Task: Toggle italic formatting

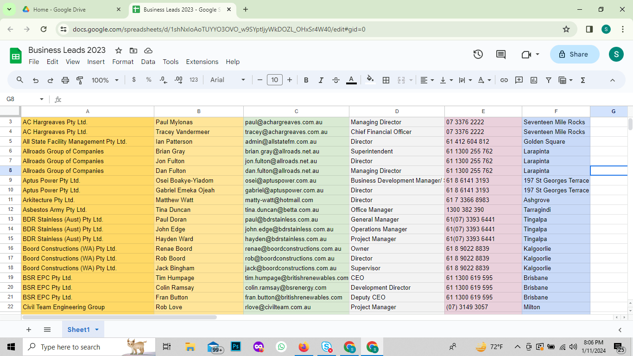Action: click(321, 80)
